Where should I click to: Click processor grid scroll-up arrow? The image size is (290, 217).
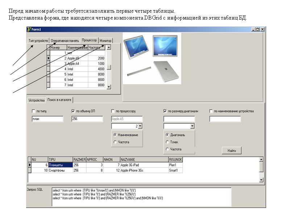(x=109, y=47)
